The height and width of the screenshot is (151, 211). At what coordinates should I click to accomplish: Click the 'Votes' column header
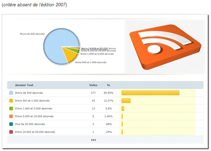pyautogui.click(x=93, y=85)
